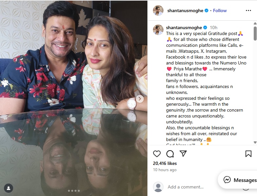This screenshot has height=196, width=257.
Task: Show tagged people icon on photo
Action: pyautogui.click(x=9, y=188)
